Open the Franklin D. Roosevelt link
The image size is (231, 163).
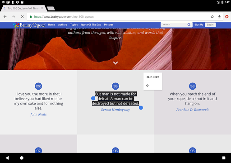coord(192,110)
